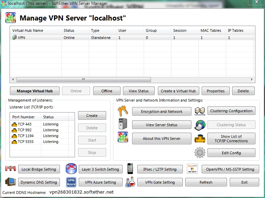This screenshot has width=265, height=198.
Task: Click hub list scrollbar left arrow
Action: [13, 79]
